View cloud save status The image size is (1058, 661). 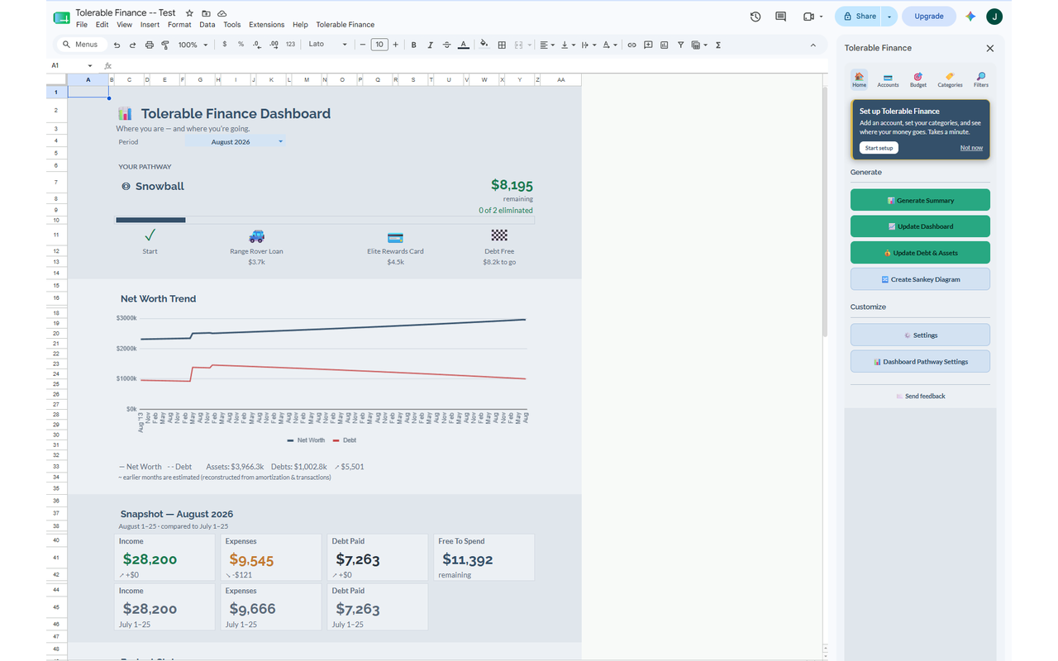pyautogui.click(x=222, y=13)
